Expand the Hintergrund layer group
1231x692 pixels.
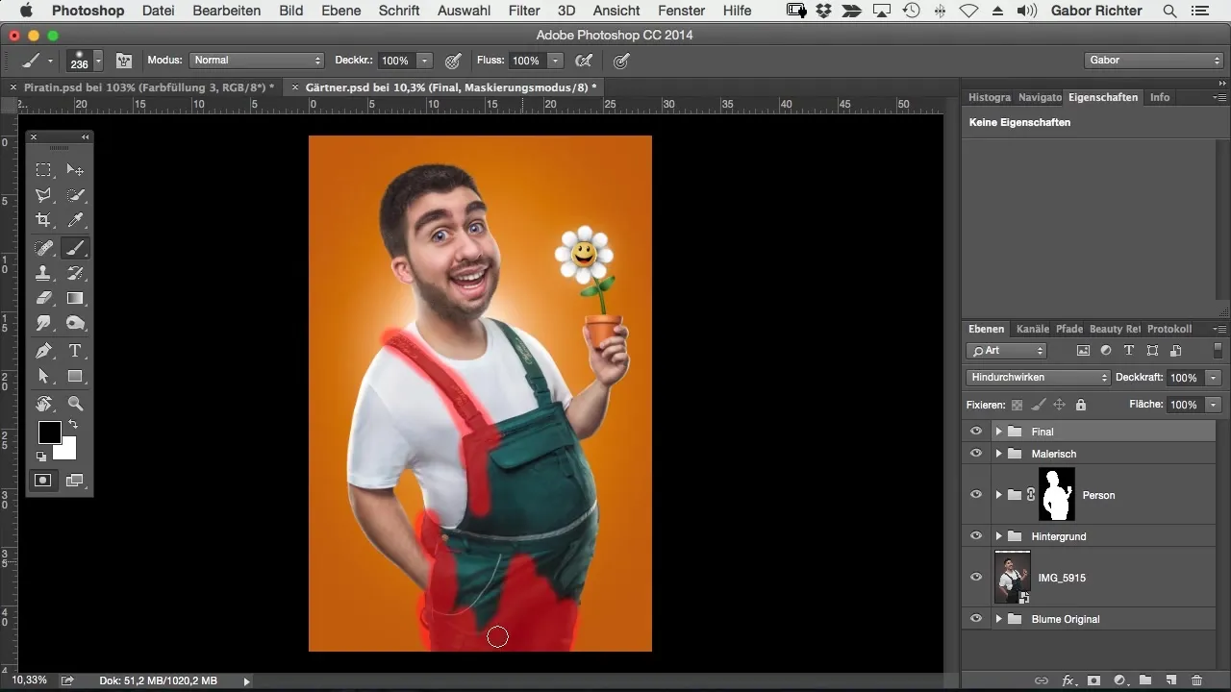[x=998, y=536]
